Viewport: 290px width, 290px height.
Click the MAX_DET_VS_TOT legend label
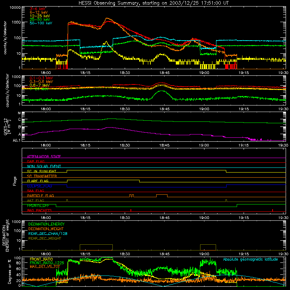(x=45, y=266)
